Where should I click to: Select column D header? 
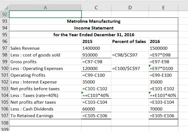tap(130, 8)
